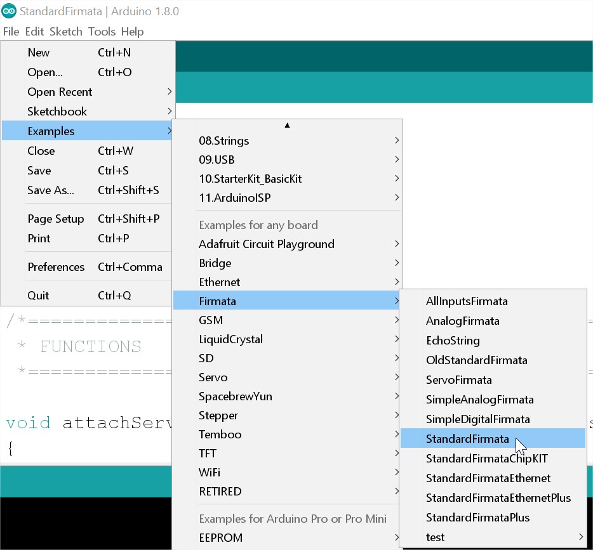Image resolution: width=593 pixels, height=550 pixels.
Task: Open the Help menu
Action: click(132, 31)
